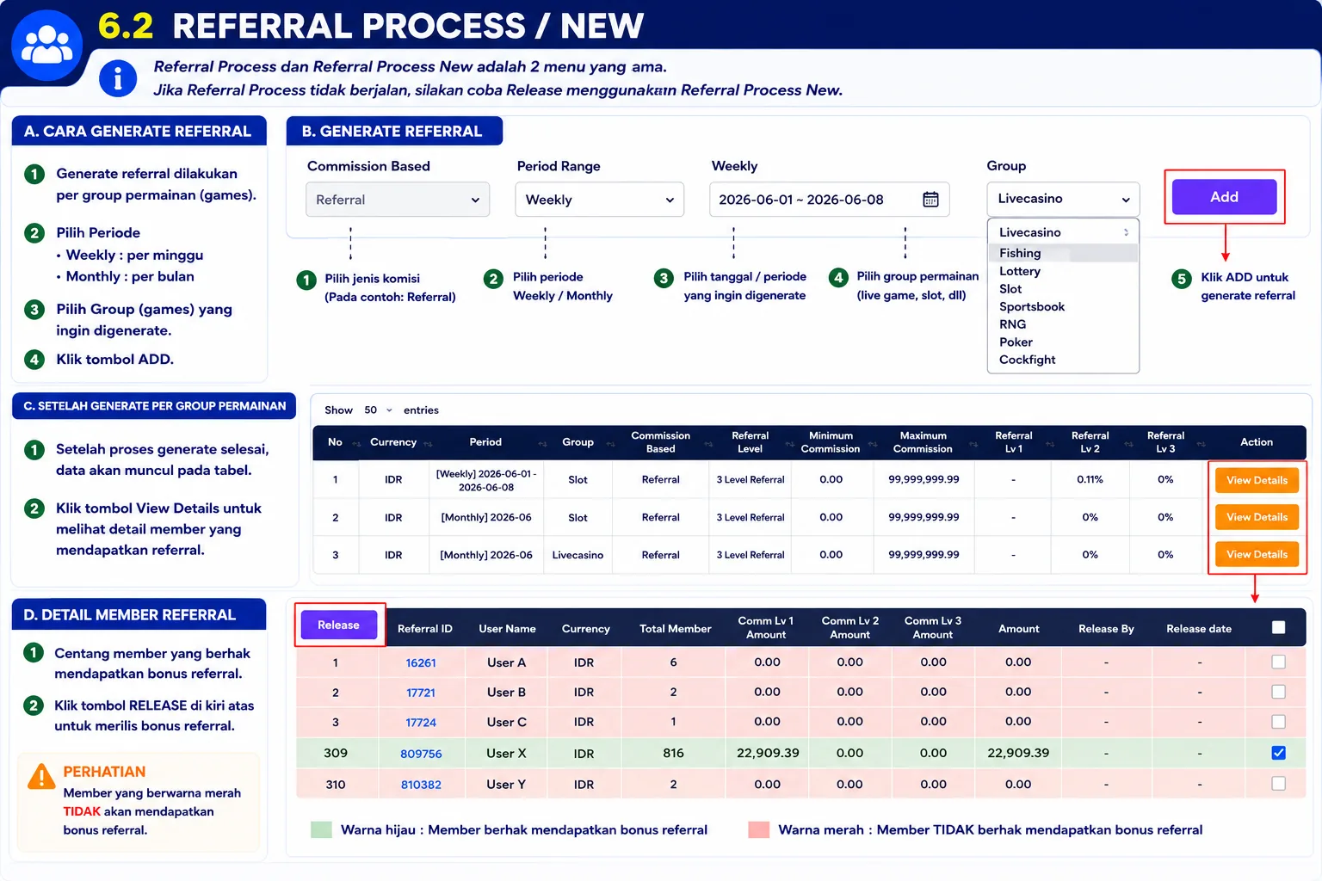Image resolution: width=1322 pixels, height=881 pixels.
Task: Toggle the select-all checkbox in table header
Action: tap(1278, 627)
